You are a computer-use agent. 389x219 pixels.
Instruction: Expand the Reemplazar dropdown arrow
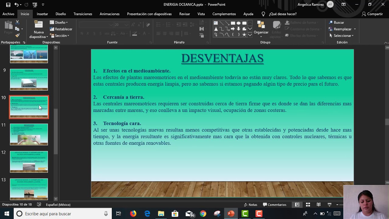pos(355,29)
